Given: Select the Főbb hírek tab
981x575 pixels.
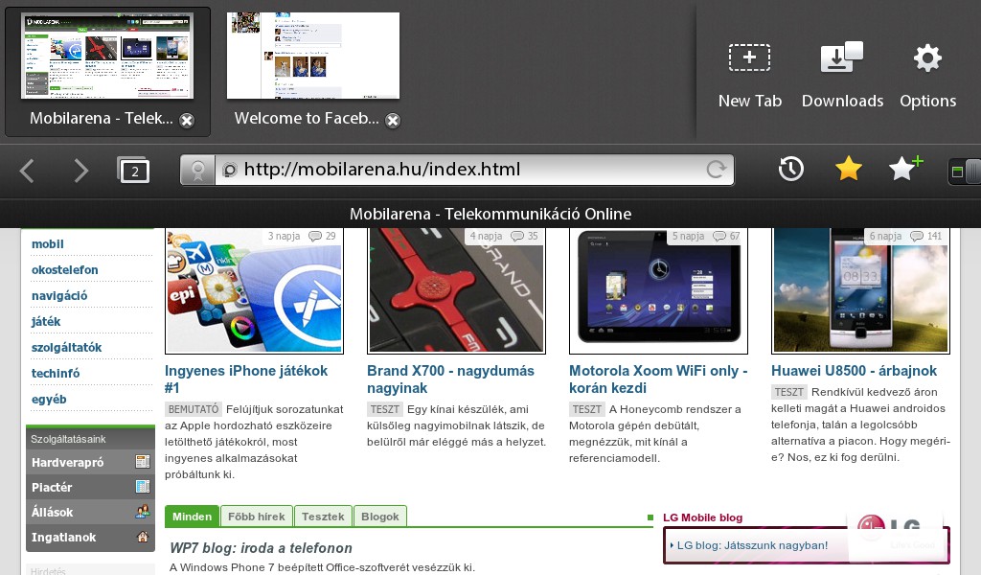Looking at the screenshot, I should click(257, 517).
